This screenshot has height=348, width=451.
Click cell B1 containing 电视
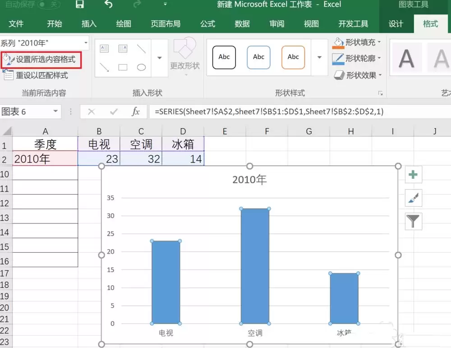pyautogui.click(x=99, y=144)
